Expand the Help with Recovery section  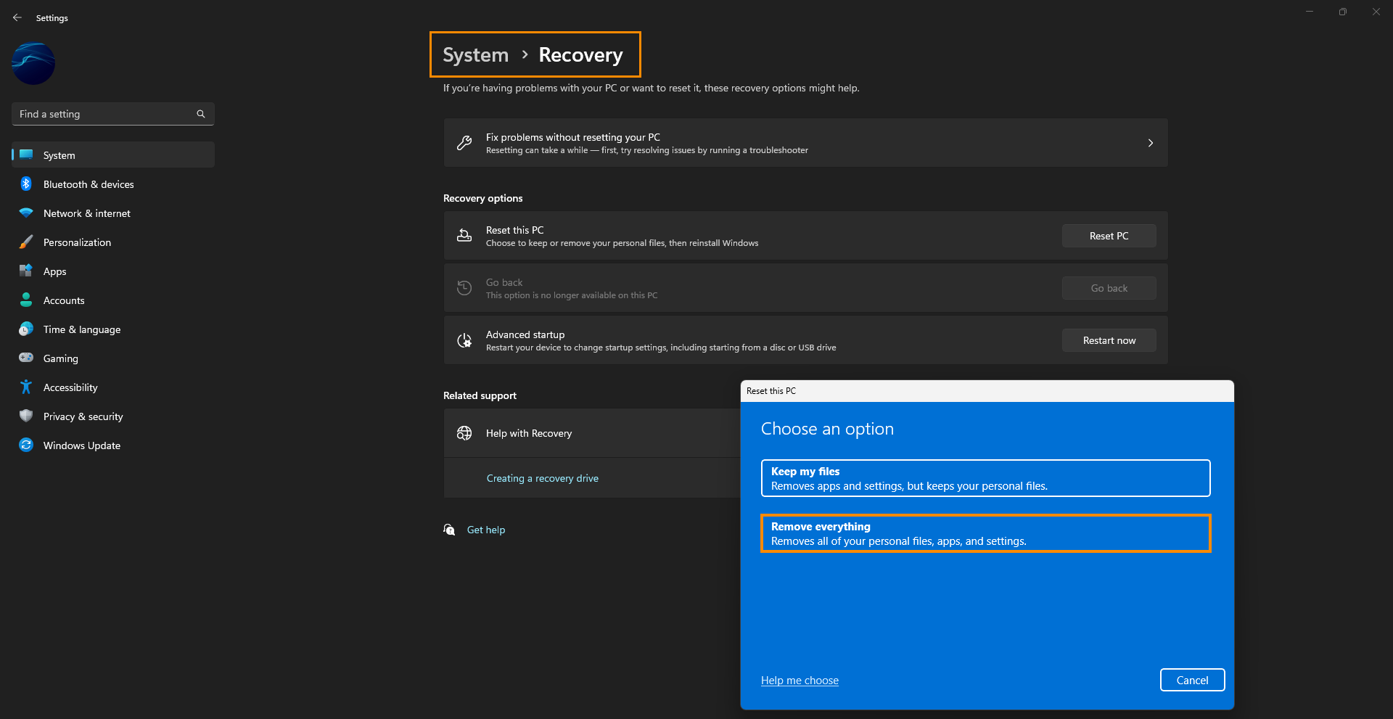pos(591,433)
